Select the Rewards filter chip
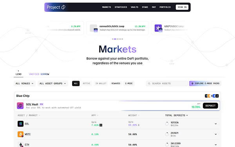Viewport: 235px width, 147px height. 116,83
